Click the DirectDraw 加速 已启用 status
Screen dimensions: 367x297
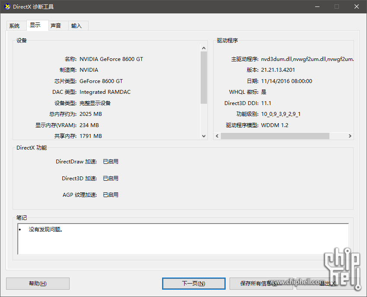point(111,162)
